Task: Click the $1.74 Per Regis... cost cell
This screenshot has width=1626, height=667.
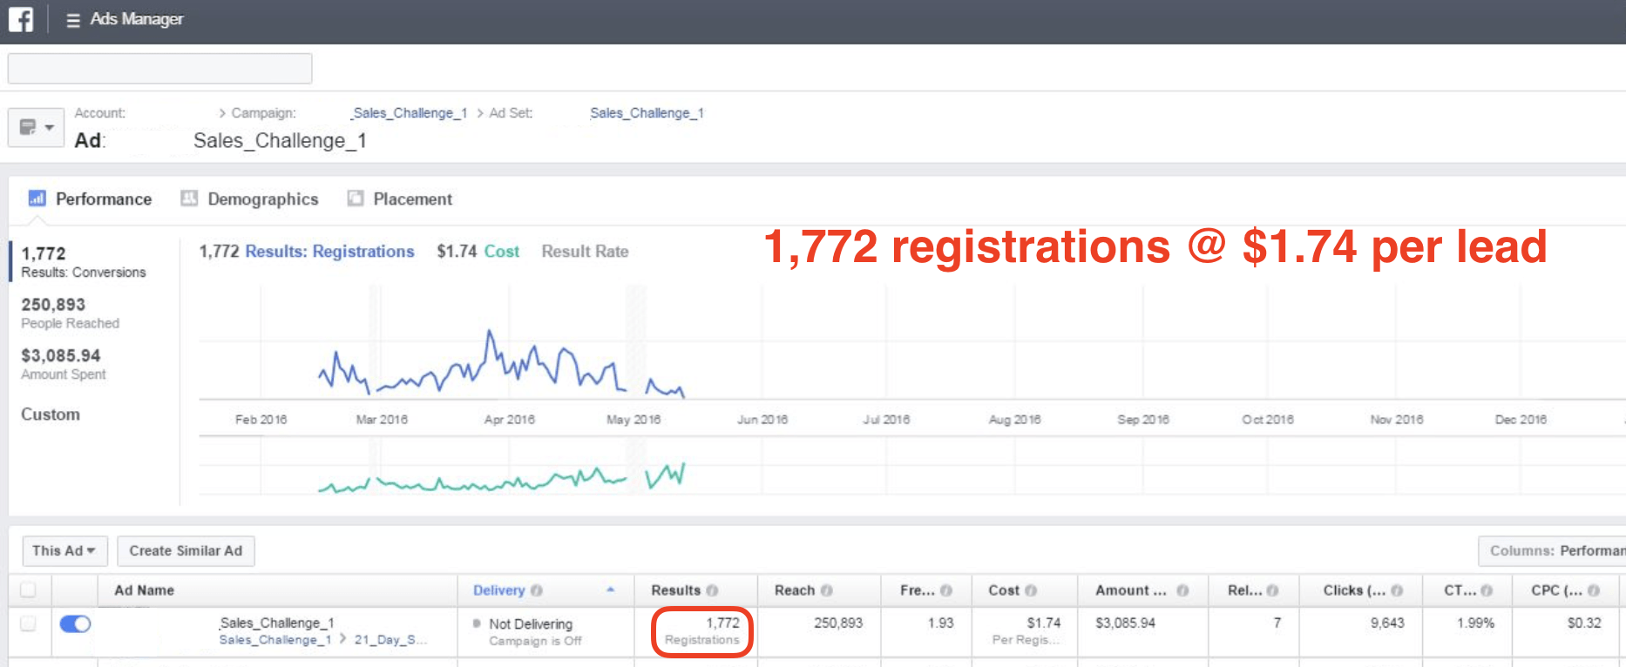Action: click(x=1026, y=631)
